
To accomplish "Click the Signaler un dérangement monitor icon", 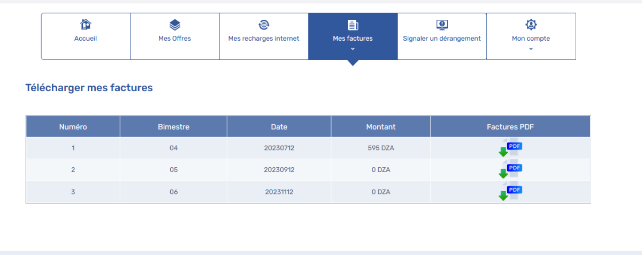I will 442,25.
